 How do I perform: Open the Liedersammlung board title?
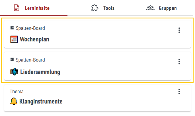40,72
